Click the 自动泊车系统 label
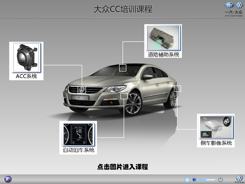 (78, 150)
